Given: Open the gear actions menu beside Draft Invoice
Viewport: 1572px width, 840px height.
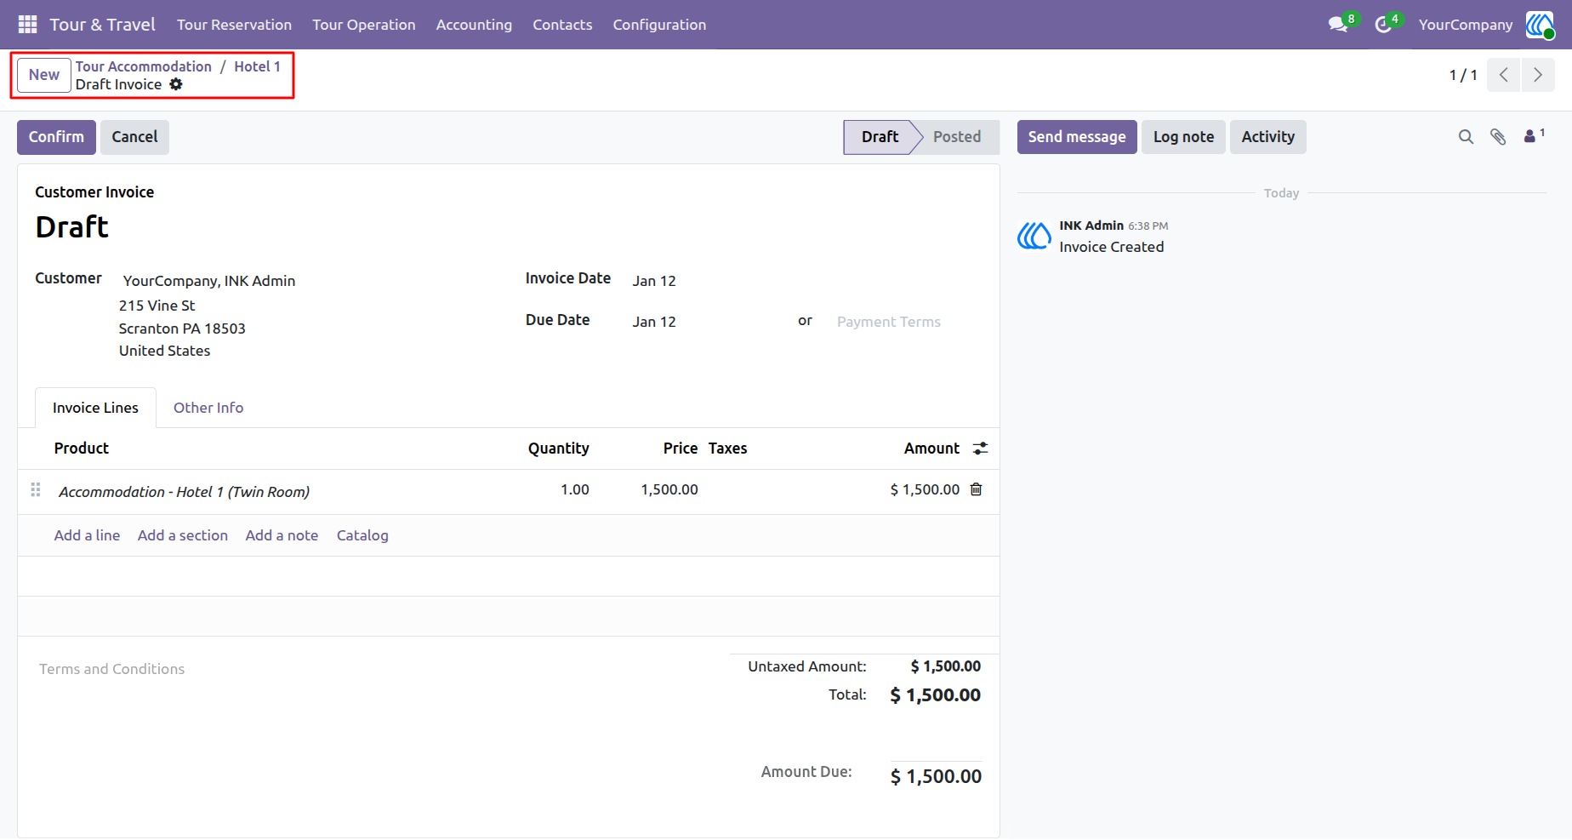Looking at the screenshot, I should (x=176, y=84).
